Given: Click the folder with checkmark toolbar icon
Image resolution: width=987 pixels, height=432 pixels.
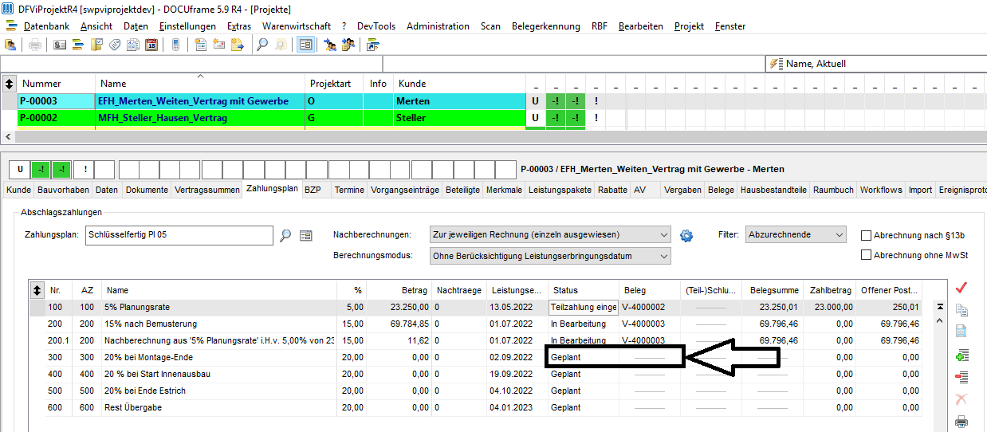Looking at the screenshot, I should click(96, 45).
